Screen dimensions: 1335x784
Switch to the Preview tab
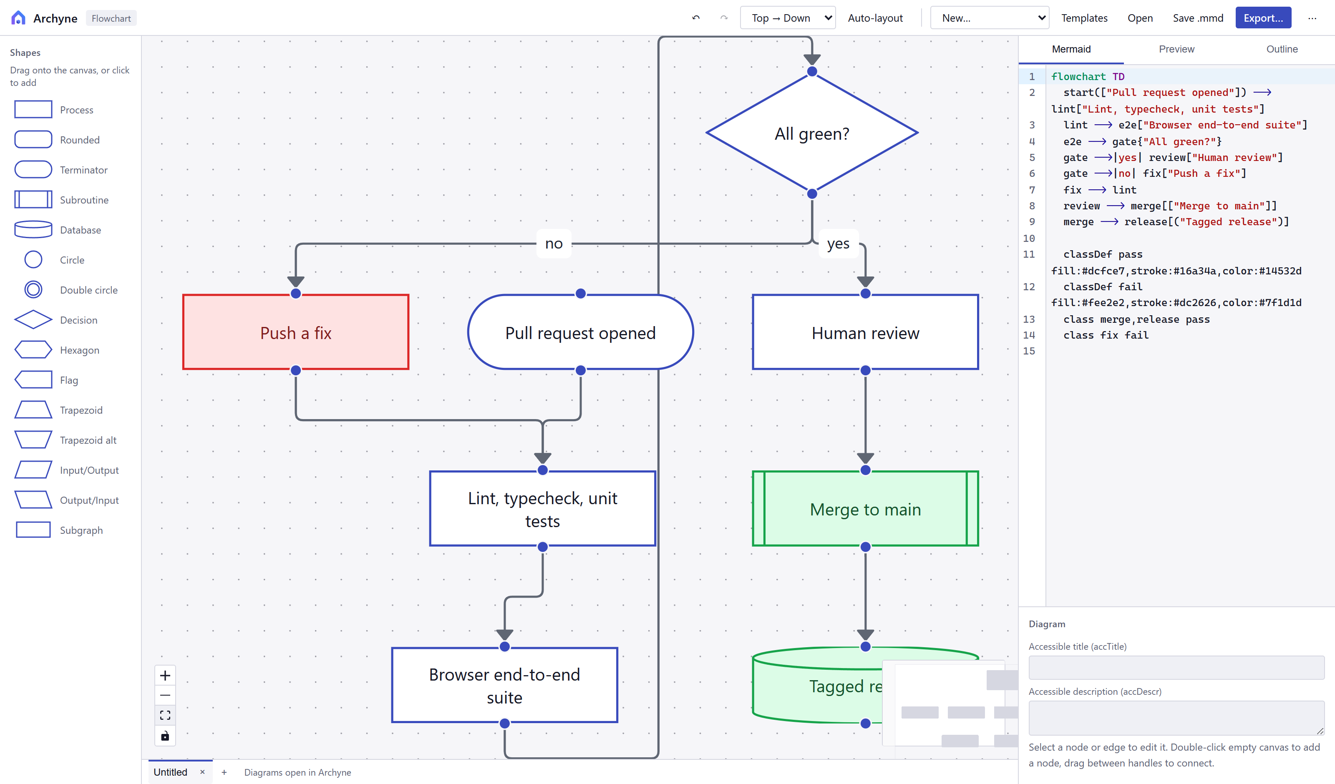point(1176,49)
